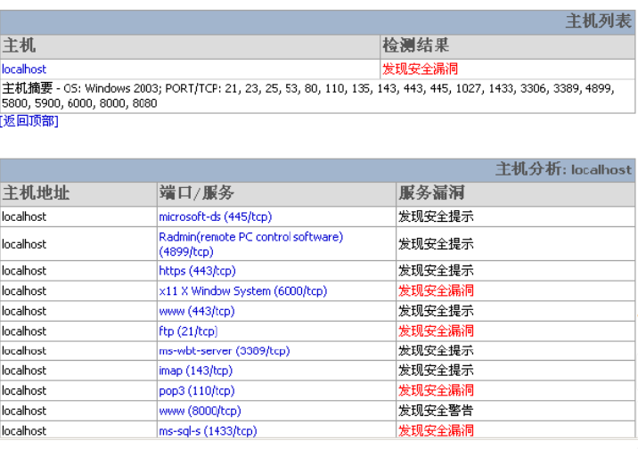Click red 发现安全漏洞 in host list row
Viewport: 638px width, 449px height.
pyautogui.click(x=420, y=69)
